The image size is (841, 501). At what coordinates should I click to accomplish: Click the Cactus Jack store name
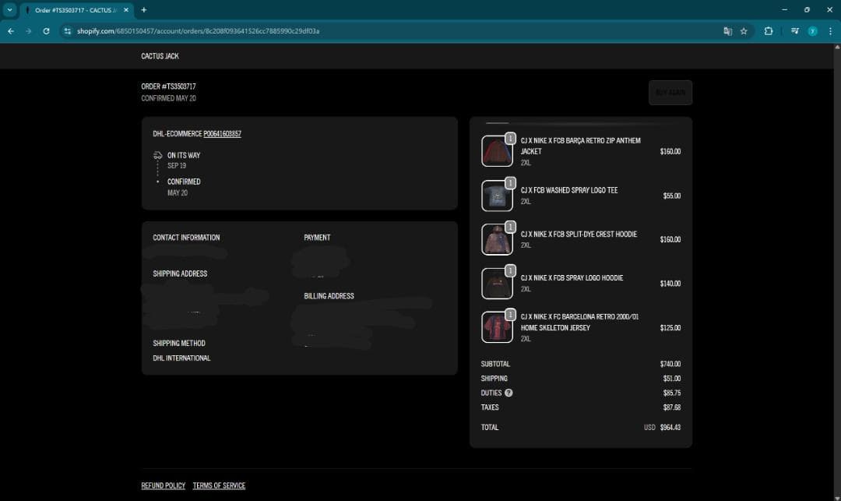[160, 56]
